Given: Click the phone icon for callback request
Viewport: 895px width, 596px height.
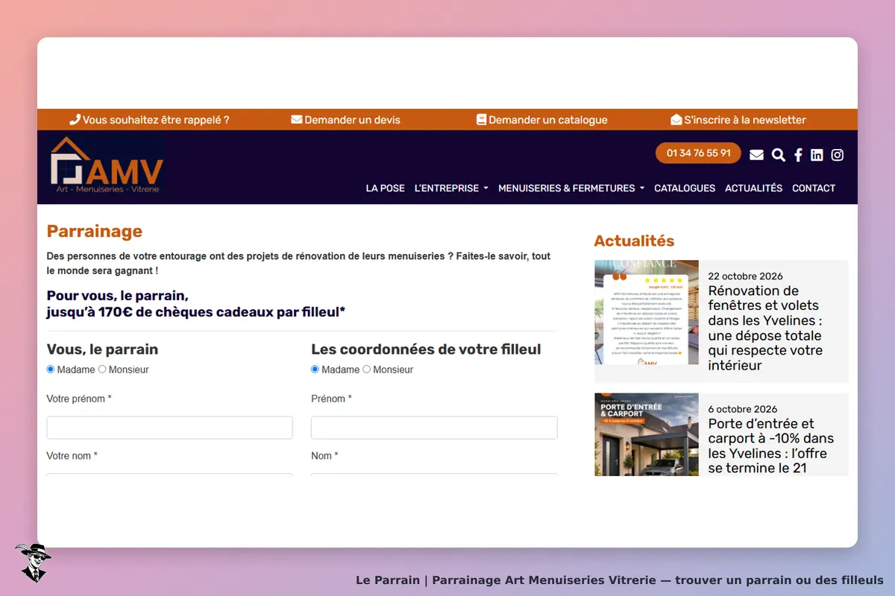Looking at the screenshot, I should click(x=75, y=120).
